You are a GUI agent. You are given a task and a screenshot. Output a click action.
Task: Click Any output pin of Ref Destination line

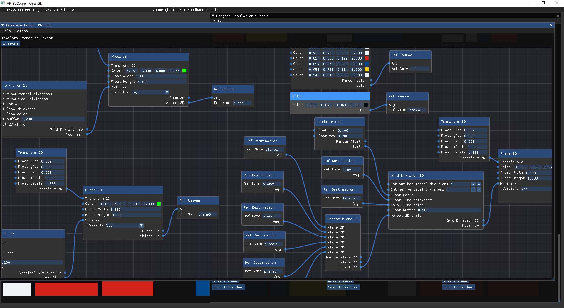point(363,175)
